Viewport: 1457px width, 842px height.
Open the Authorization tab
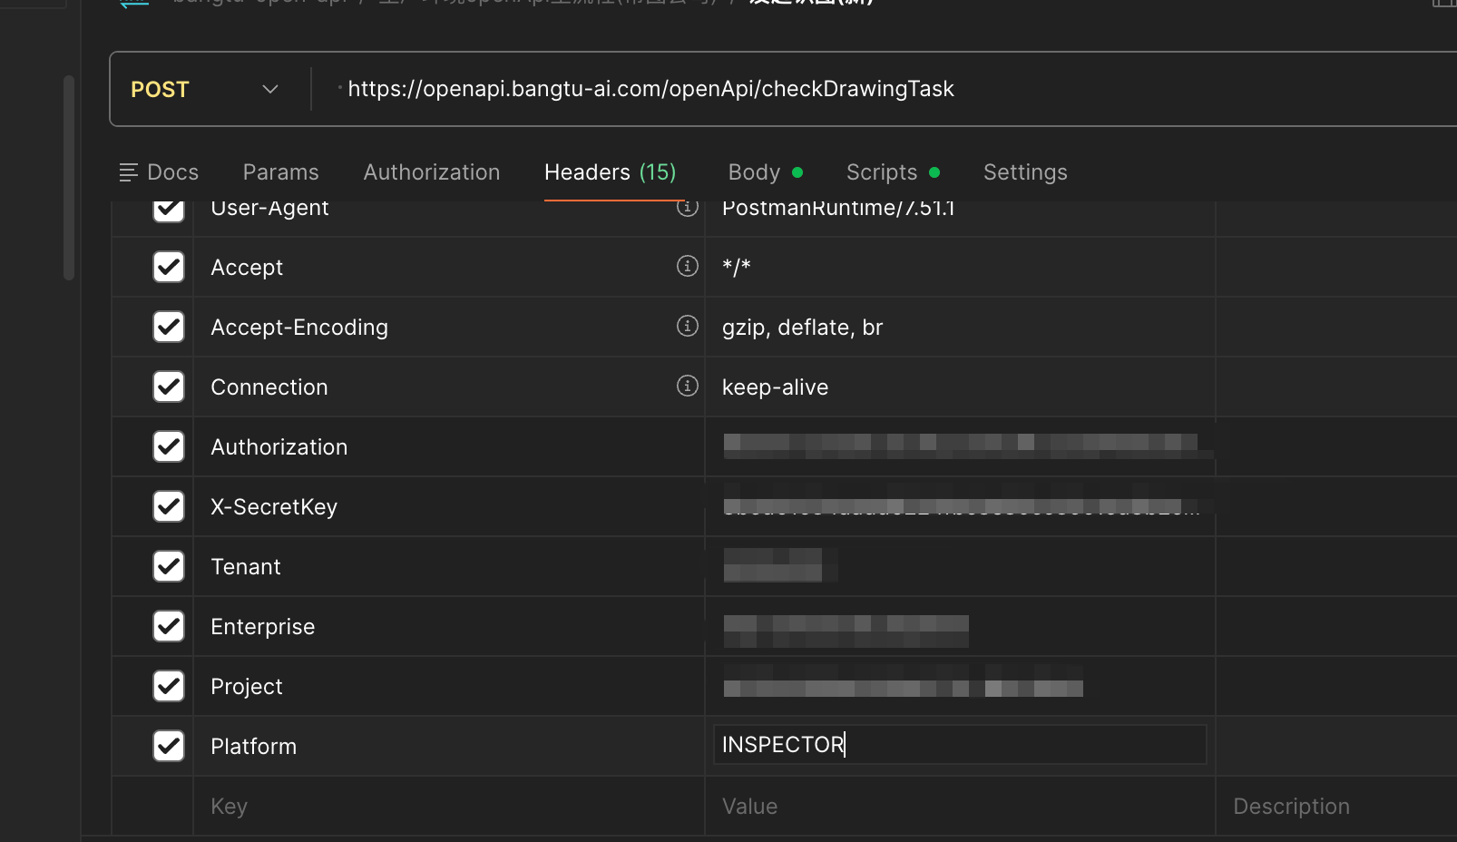[x=432, y=172]
